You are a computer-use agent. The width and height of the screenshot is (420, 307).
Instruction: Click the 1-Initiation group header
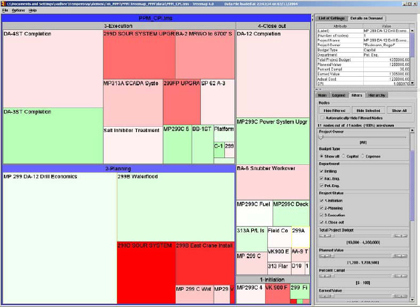tap(272, 280)
